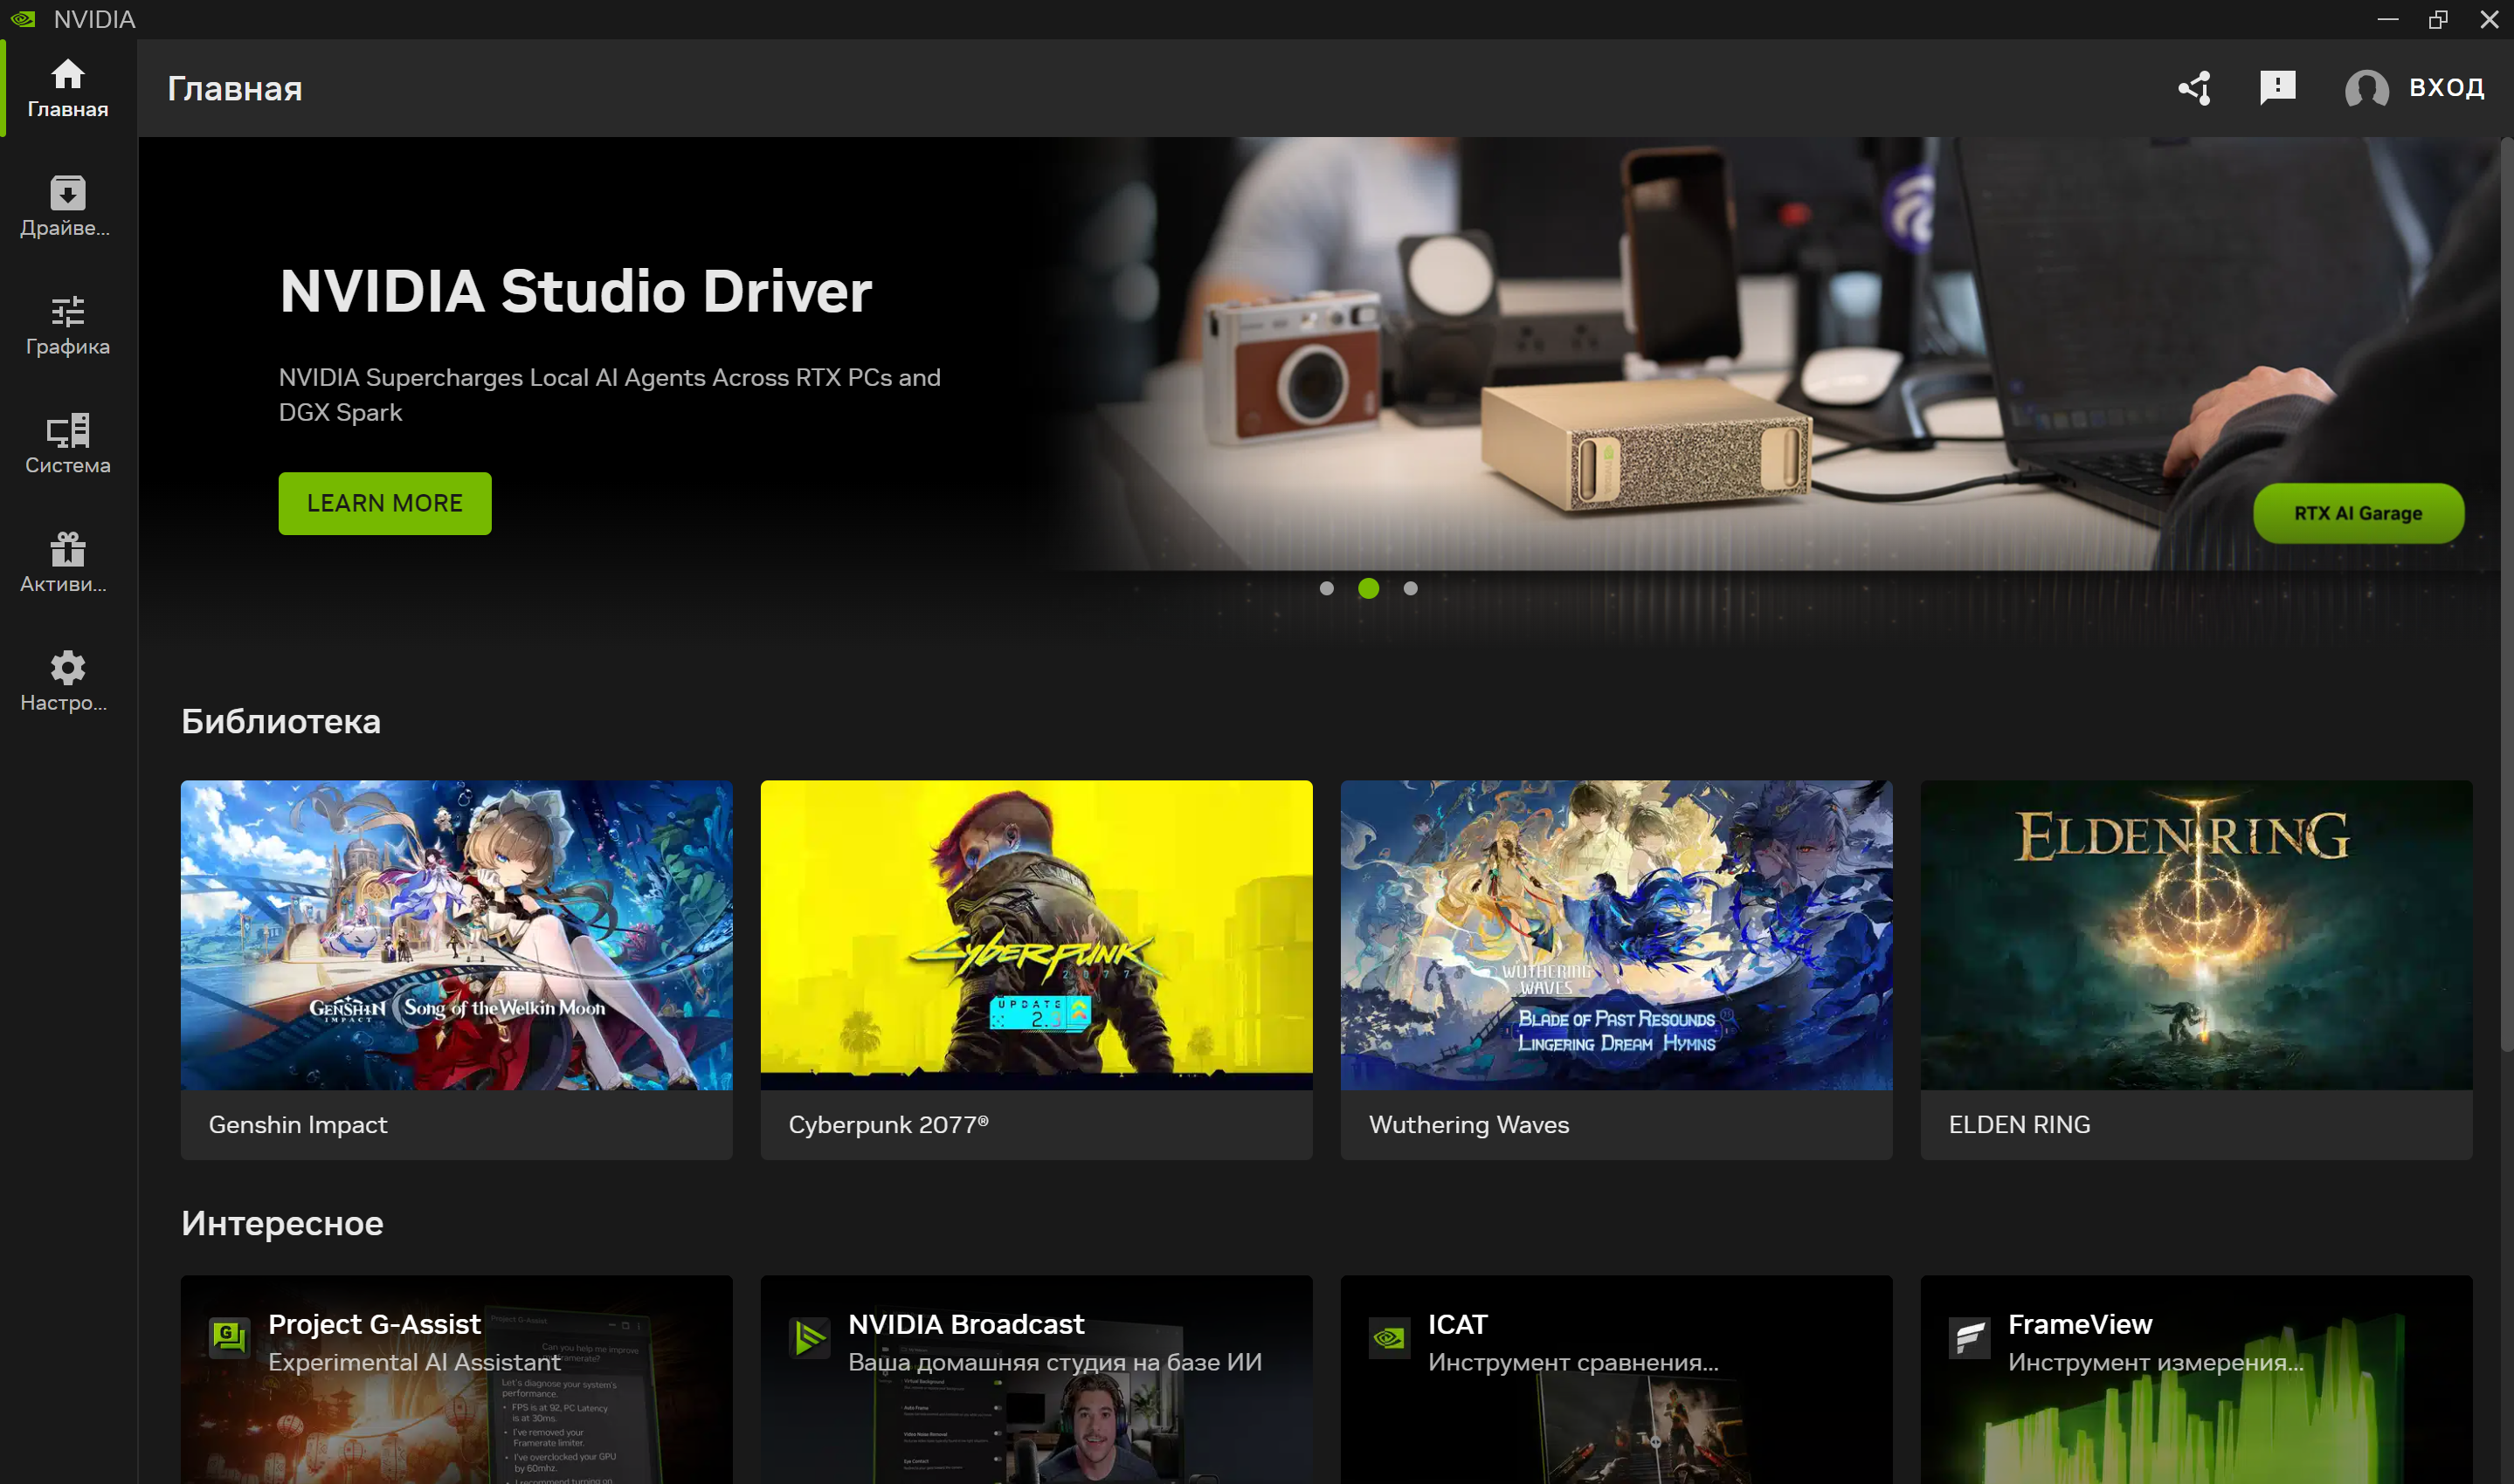
Task: Click the Инструмент сравнения... subtitle under ICAT
Action: click(1573, 1362)
